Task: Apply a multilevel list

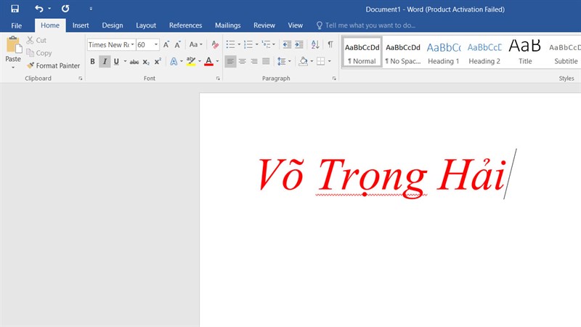Action: click(266, 44)
